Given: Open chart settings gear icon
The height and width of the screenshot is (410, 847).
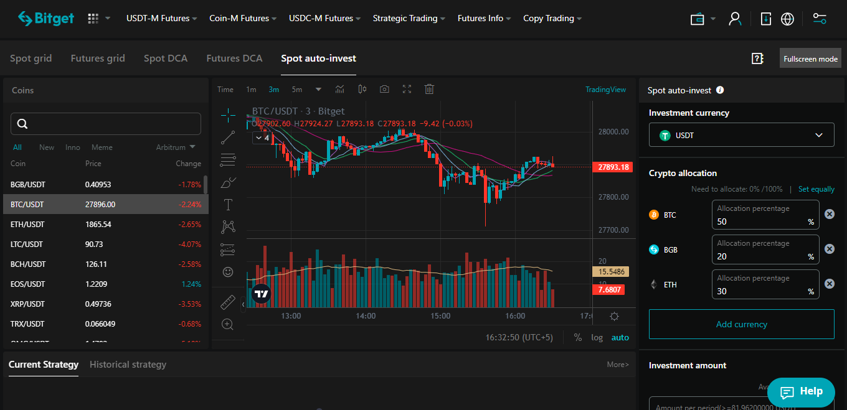Looking at the screenshot, I should [615, 316].
